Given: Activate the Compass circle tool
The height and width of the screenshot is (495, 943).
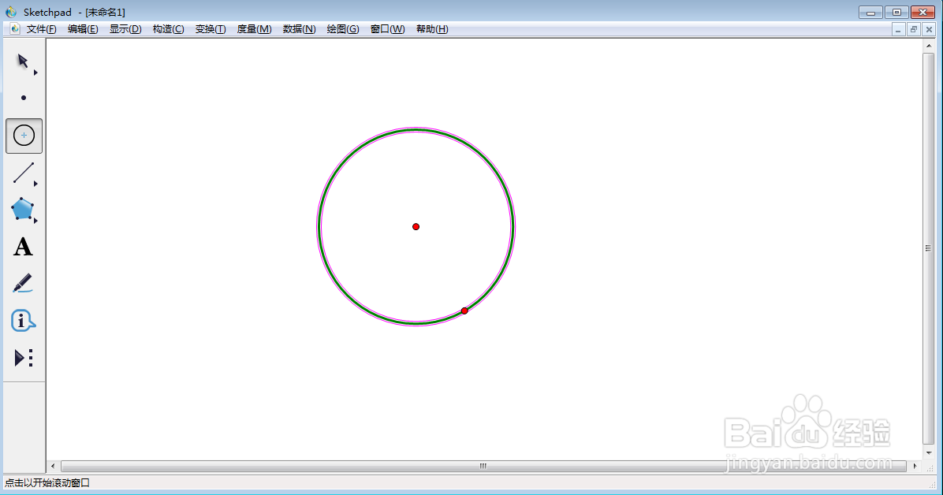Looking at the screenshot, I should (x=24, y=136).
